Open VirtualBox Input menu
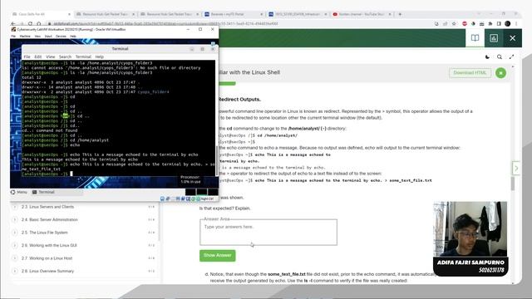The image size is (532, 299). pos(48,36)
